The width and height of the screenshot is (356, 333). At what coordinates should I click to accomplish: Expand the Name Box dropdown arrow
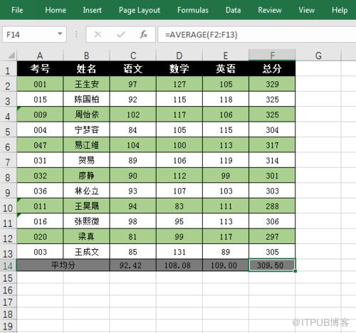click(x=60, y=34)
